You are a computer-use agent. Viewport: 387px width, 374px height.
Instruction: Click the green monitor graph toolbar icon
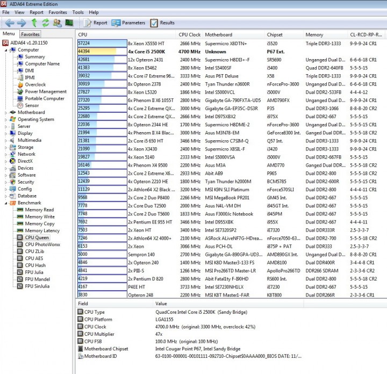69,23
